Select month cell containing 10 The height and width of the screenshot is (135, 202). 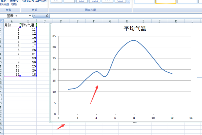pos(12,66)
